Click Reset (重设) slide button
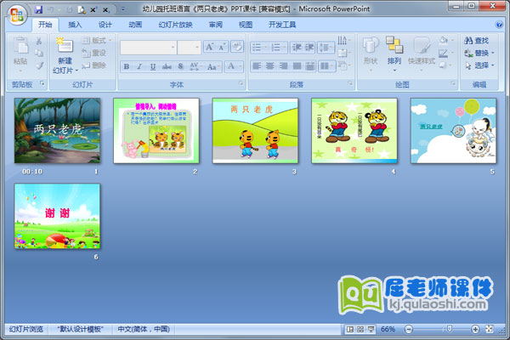The height and width of the screenshot is (340, 510). 93,53
